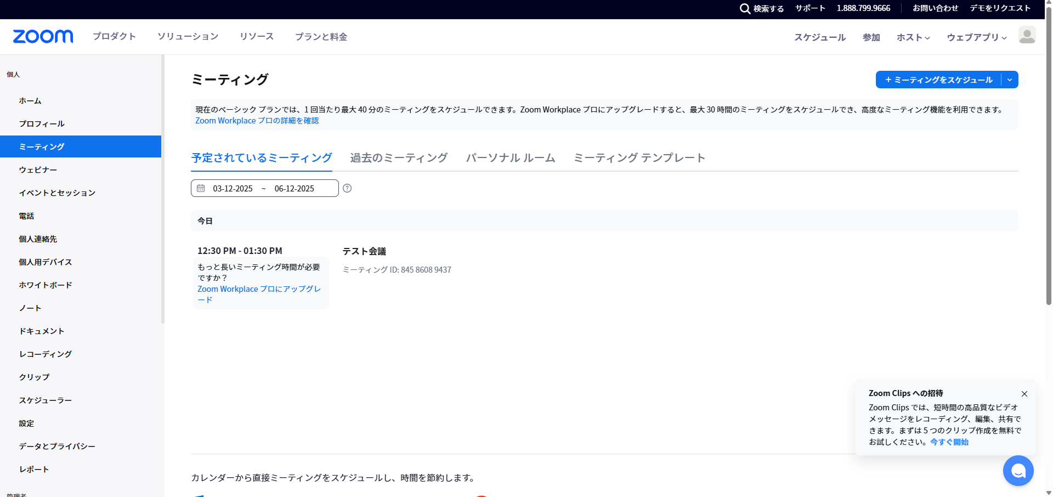Expand the ウェブアプリ dropdown menu
The width and height of the screenshot is (1053, 497).
[x=976, y=37]
